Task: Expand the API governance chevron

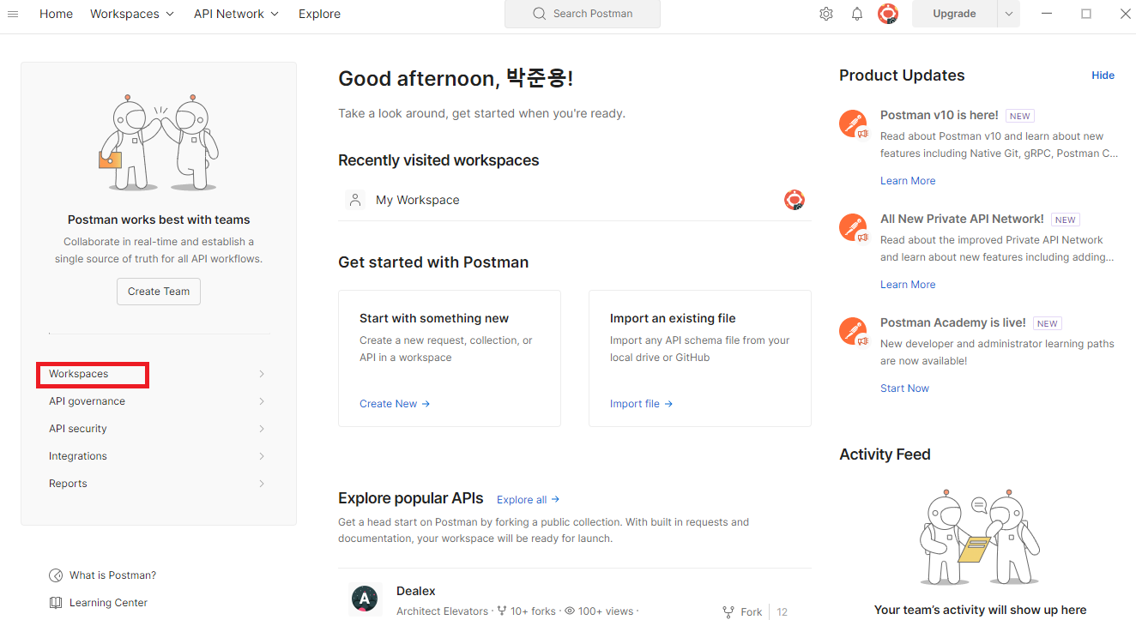Action: coord(262,401)
